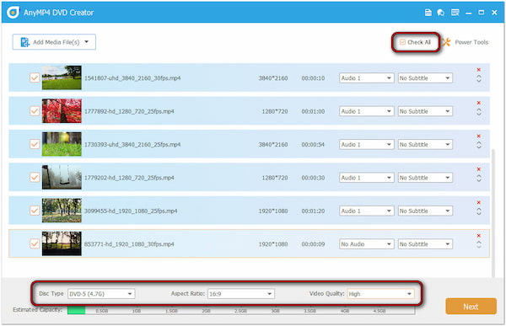Open Audio 1 dropdown for 1730393-uhd file
The height and width of the screenshot is (326, 506).
(x=366, y=144)
